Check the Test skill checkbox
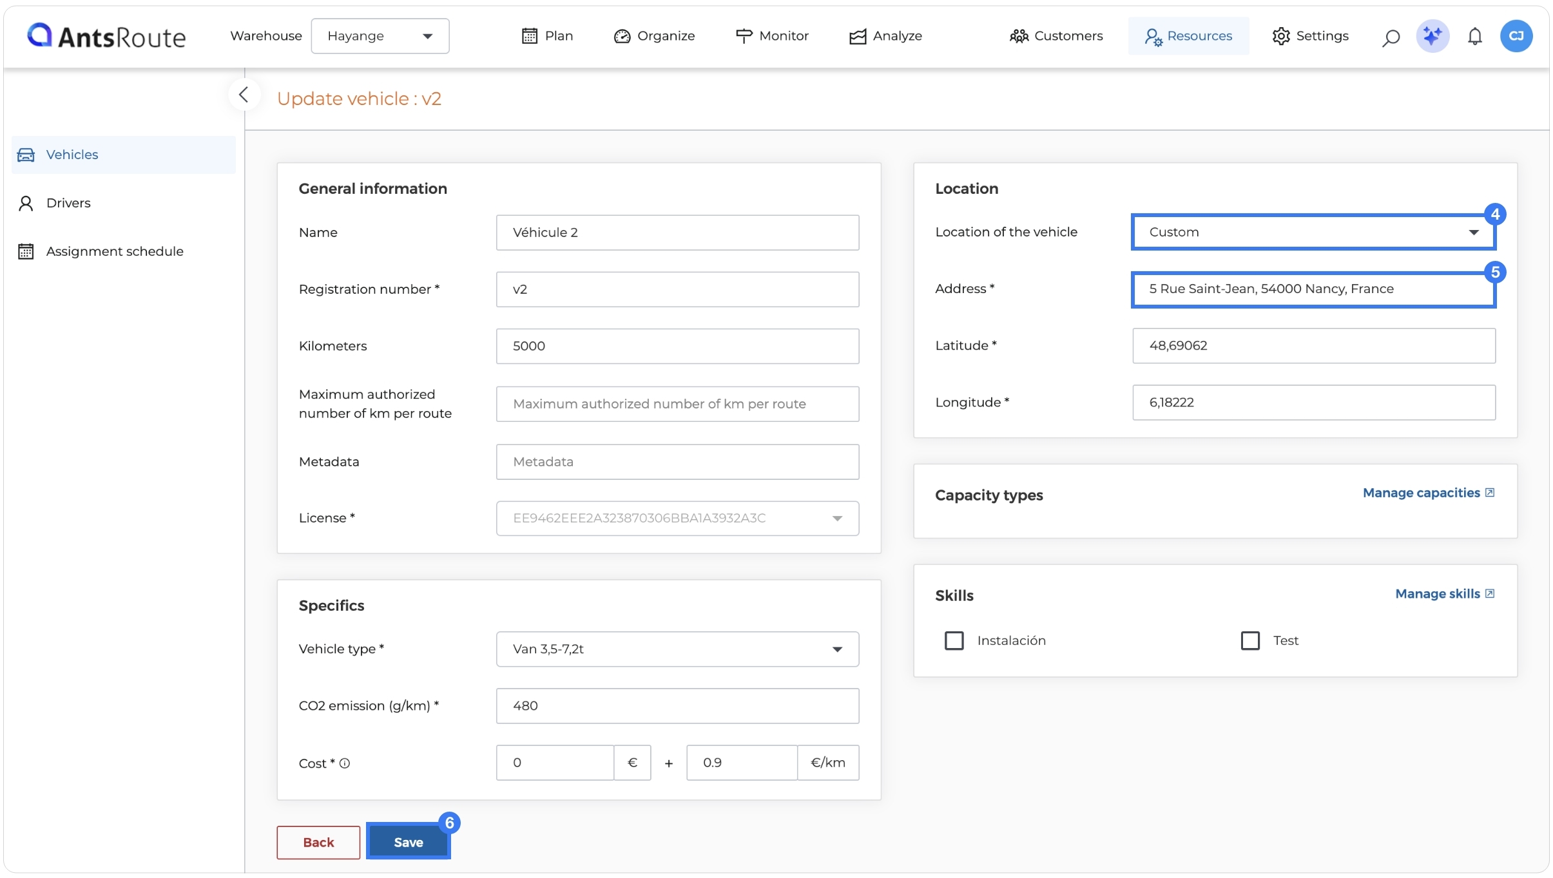The width and height of the screenshot is (1553, 878). [x=1250, y=640]
